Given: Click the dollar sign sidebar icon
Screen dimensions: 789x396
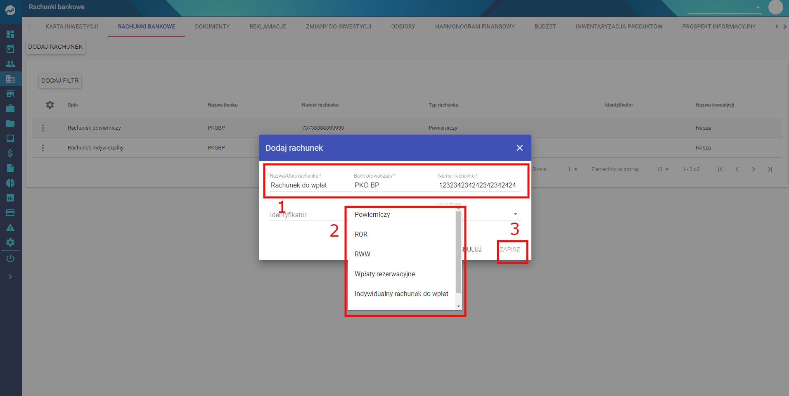Looking at the screenshot, I should (x=10, y=153).
